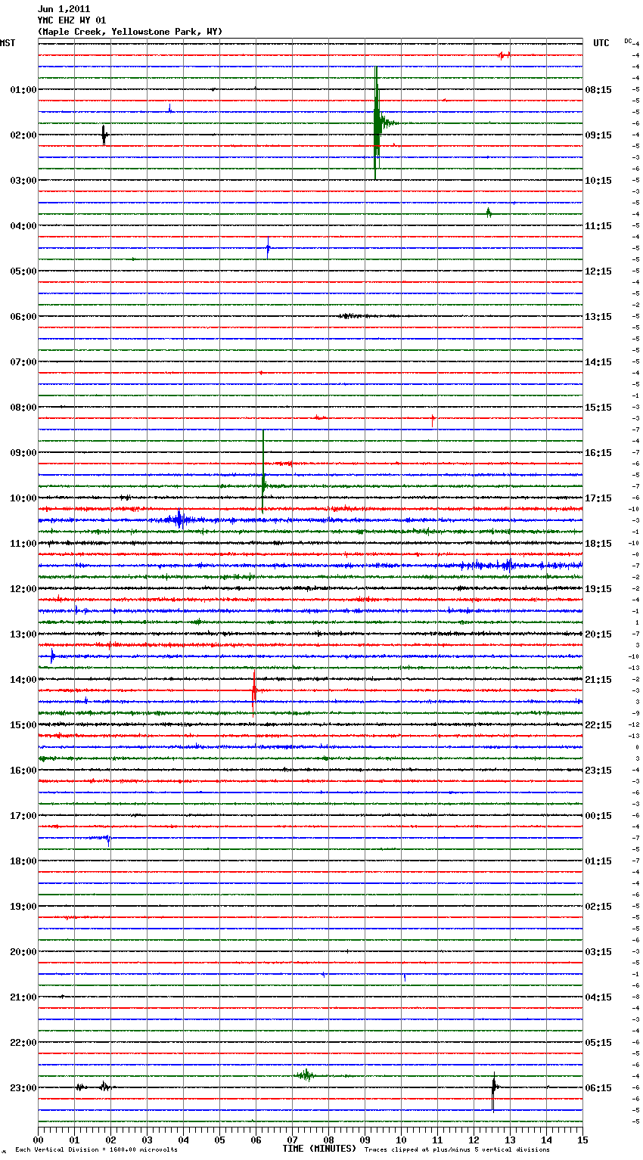Select the 16:00 MST time label

coord(23,770)
